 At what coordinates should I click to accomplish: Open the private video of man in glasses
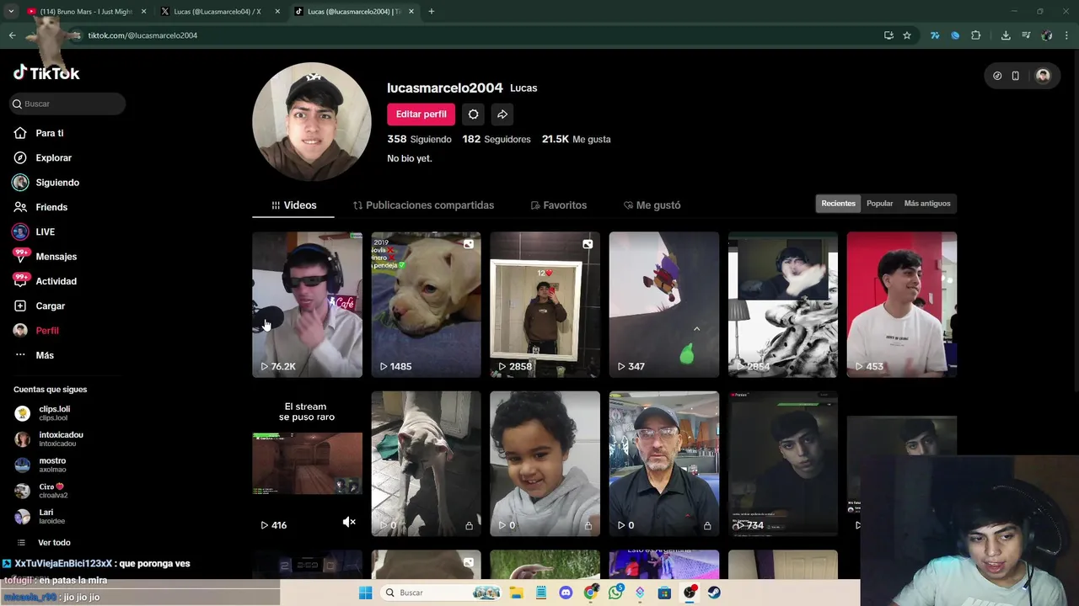click(x=663, y=463)
